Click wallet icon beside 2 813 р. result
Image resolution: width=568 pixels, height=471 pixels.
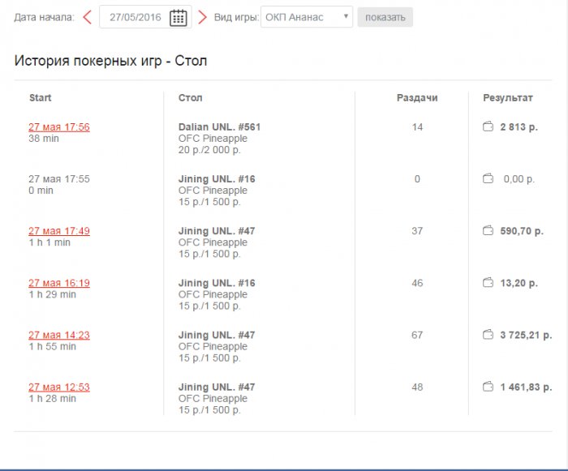click(x=488, y=126)
